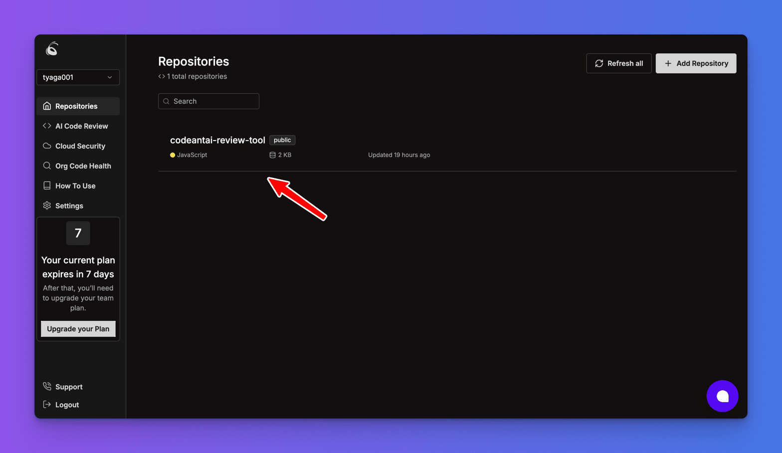Click 'Your current plan expires in 7 days'
Viewport: 782px width, 453px height.
click(78, 267)
